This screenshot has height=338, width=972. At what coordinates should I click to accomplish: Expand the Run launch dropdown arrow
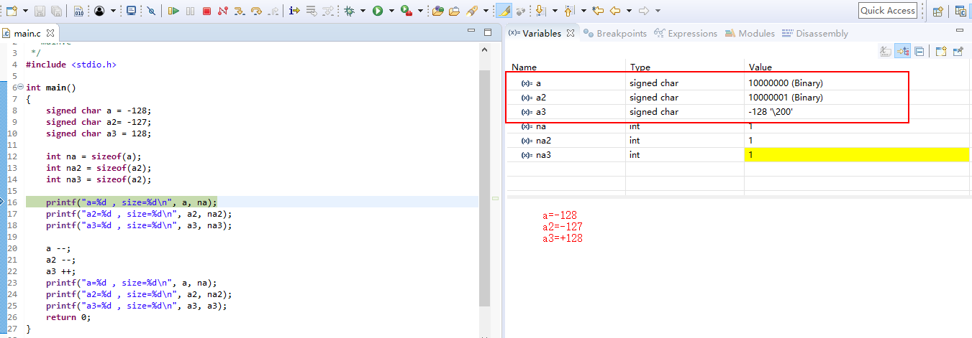tap(391, 11)
